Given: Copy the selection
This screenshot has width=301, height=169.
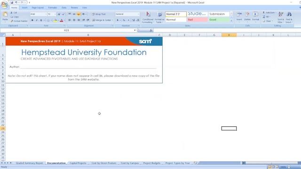Looking at the screenshot, I should pyautogui.click(x=15, y=17).
